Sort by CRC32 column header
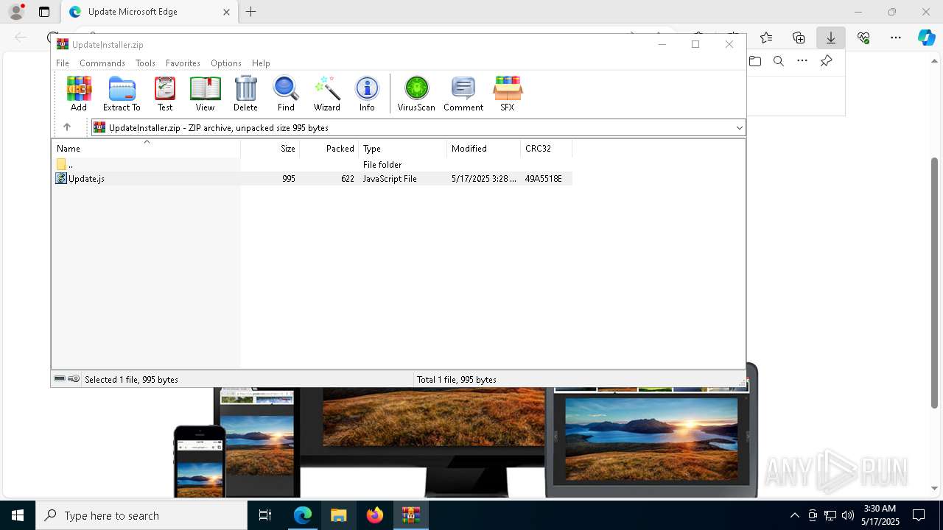 [547, 148]
